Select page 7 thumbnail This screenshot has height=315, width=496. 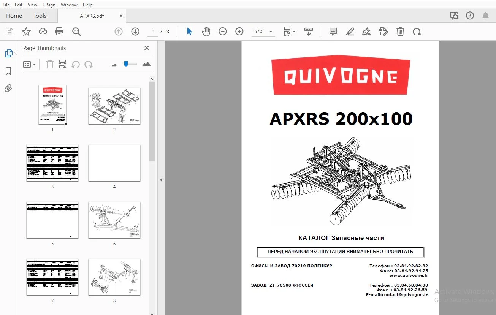pyautogui.click(x=52, y=277)
